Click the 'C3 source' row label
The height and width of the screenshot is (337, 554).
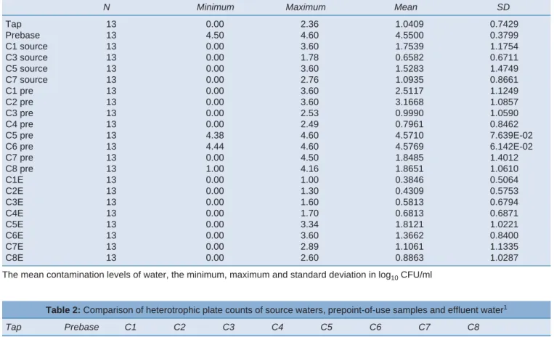26,57
